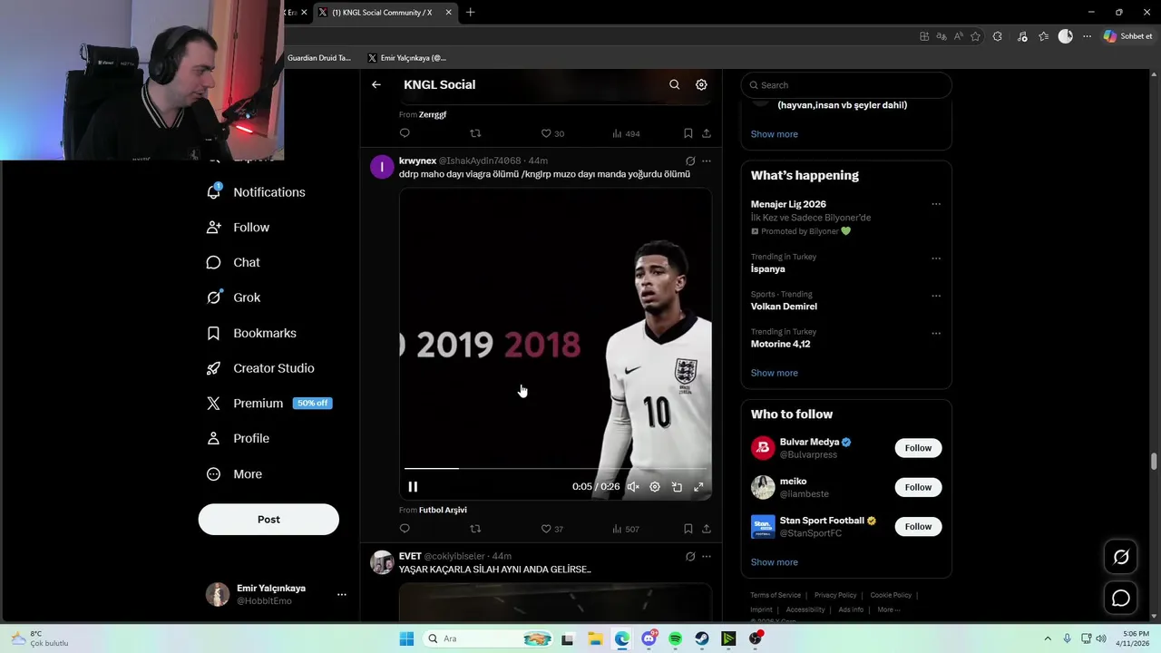Follow meiko
The height and width of the screenshot is (653, 1161).
pyautogui.click(x=918, y=487)
